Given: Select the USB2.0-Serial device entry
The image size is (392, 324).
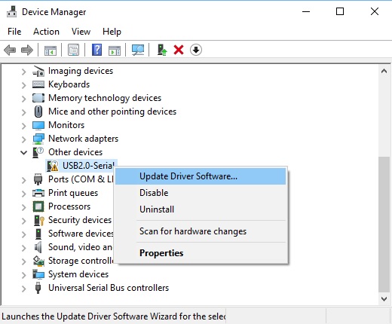Looking at the screenshot, I should 81,166.
